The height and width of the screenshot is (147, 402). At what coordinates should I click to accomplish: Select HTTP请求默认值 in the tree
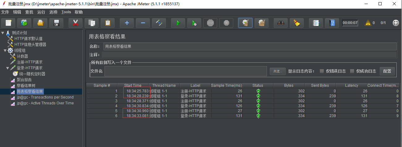pyautogui.click(x=28, y=39)
